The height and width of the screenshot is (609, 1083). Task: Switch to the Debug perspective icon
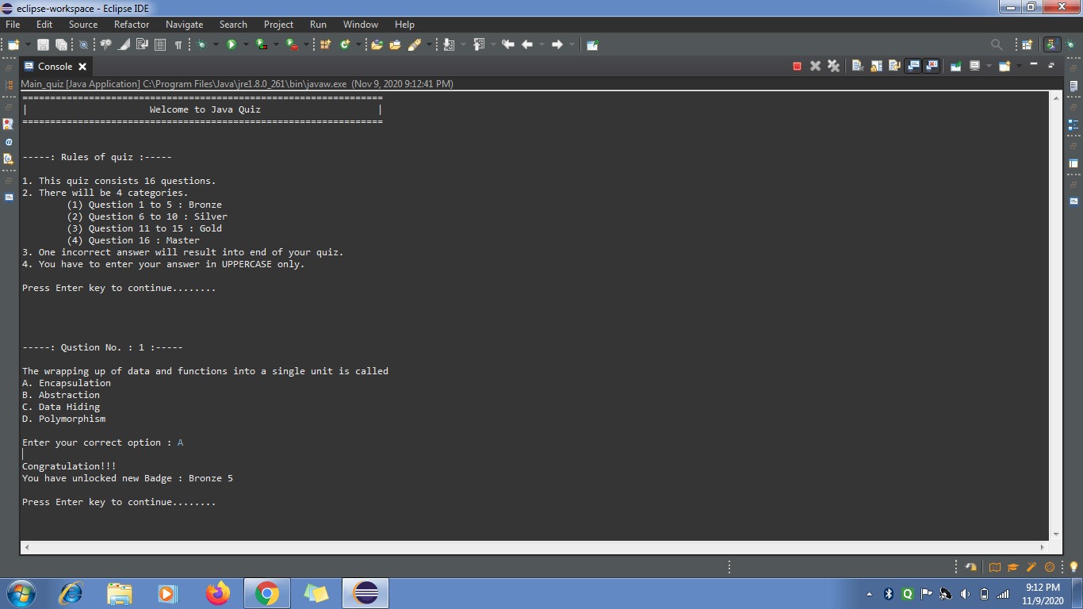(x=1070, y=45)
